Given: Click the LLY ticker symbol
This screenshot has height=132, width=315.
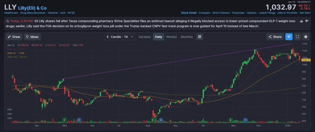Looking at the screenshot, I should click(10, 7).
